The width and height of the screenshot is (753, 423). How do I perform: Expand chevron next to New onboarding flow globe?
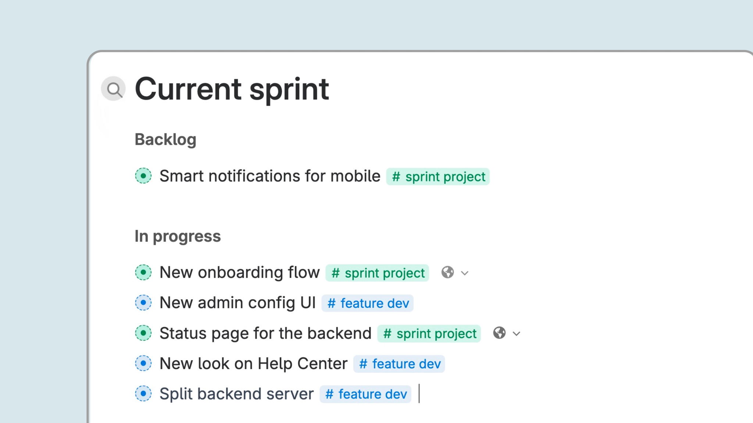[465, 273]
